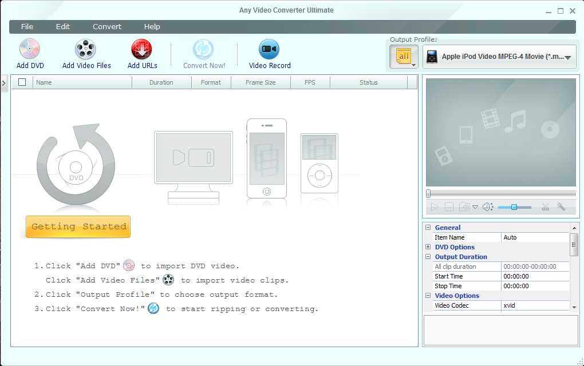Click the iPhone device illustration

(267, 158)
